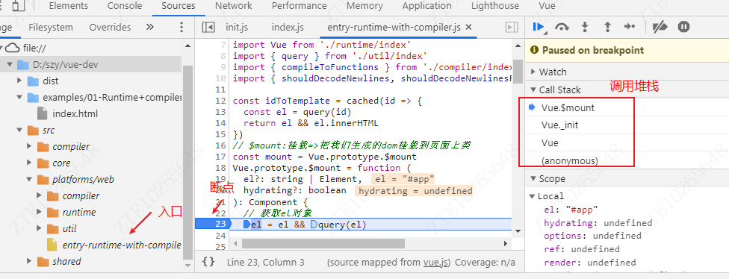The height and width of the screenshot is (279, 729).
Task: Select the Sources tab
Action: (179, 6)
